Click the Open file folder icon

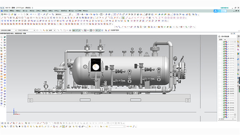point(12,14)
